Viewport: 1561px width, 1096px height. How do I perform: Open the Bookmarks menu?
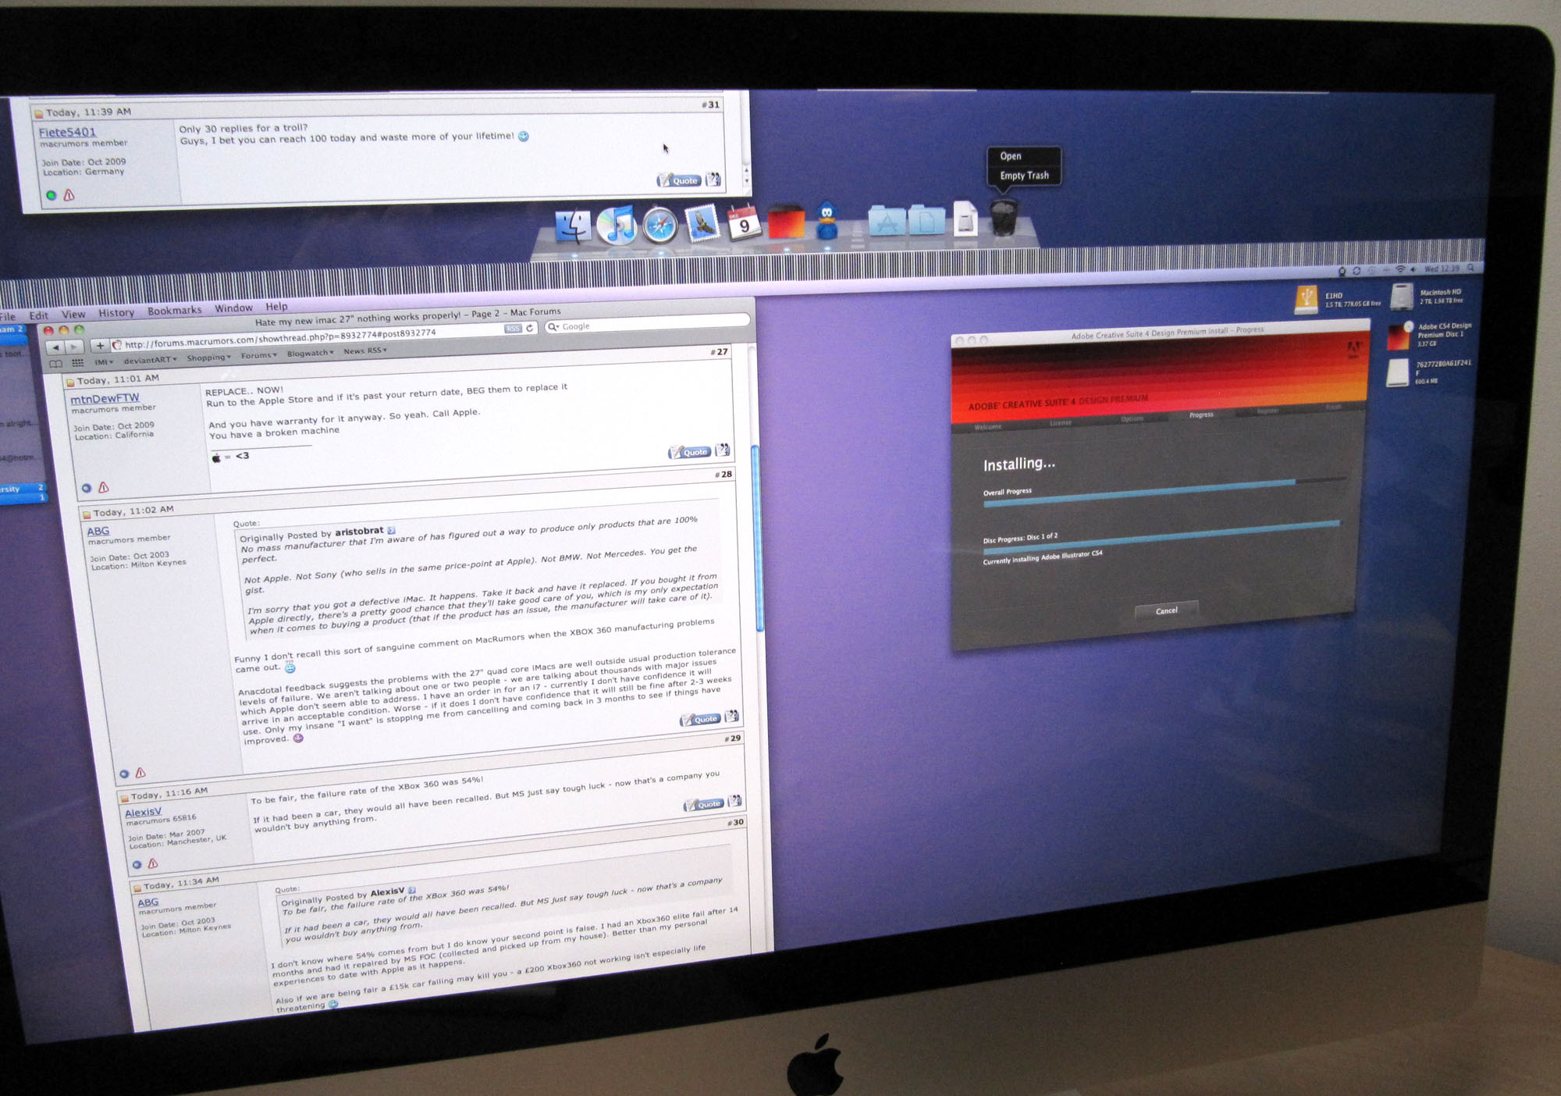click(x=174, y=311)
